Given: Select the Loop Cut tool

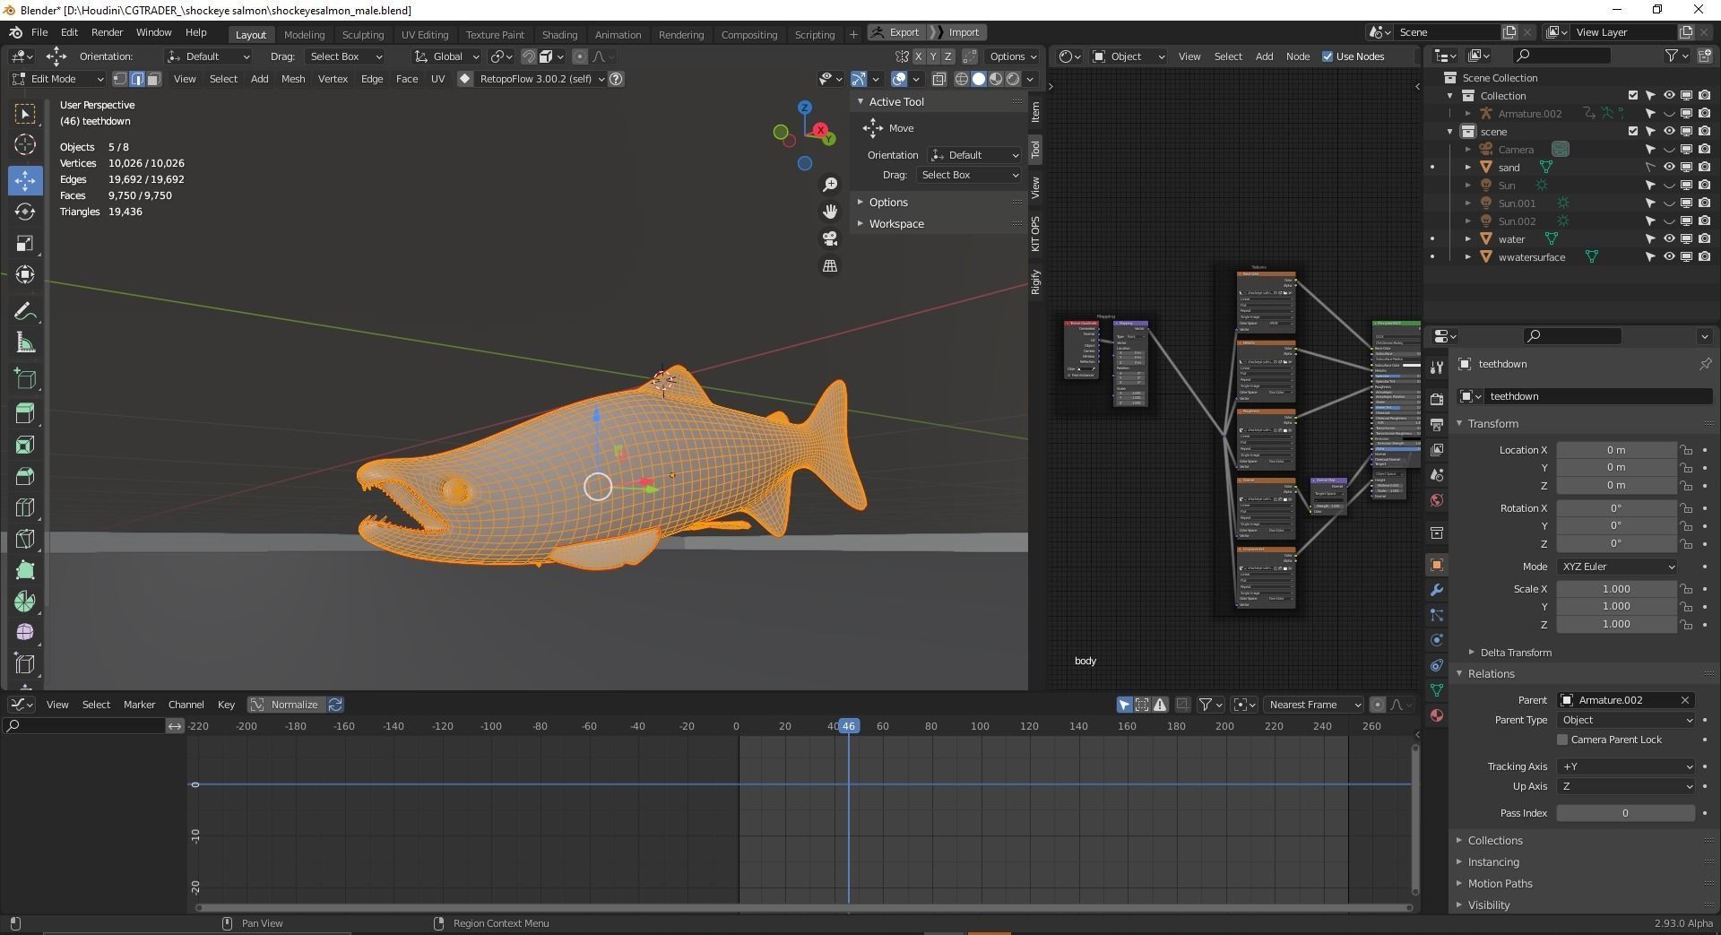Looking at the screenshot, I should click(25, 507).
